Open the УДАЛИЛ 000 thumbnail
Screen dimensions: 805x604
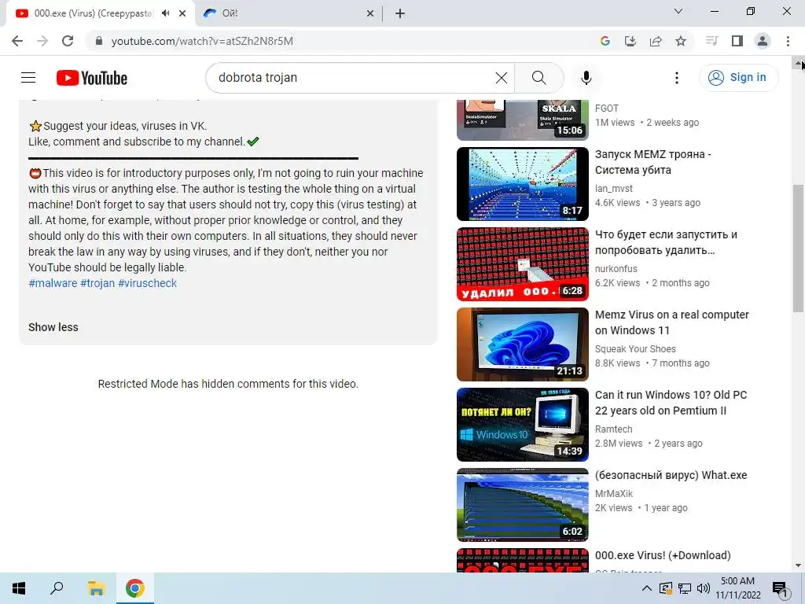click(523, 264)
